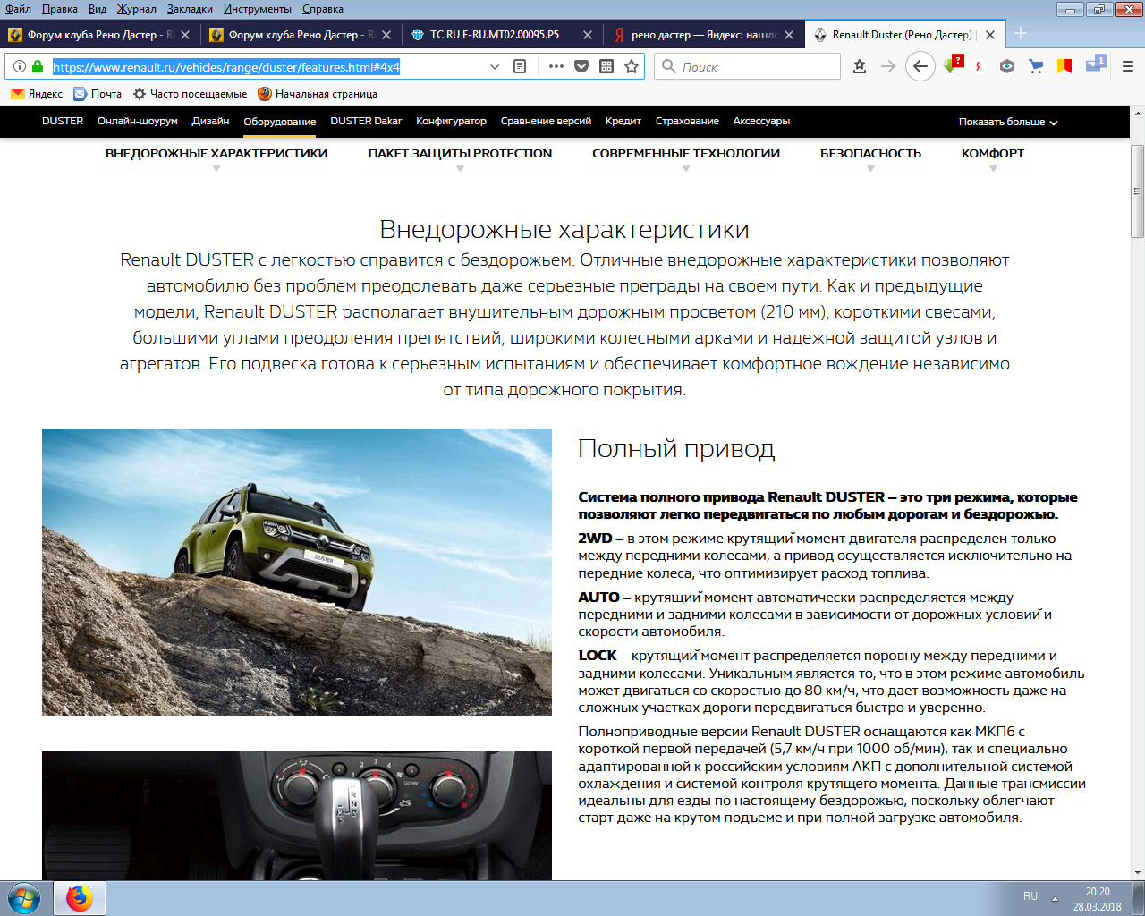Image resolution: width=1145 pixels, height=916 pixels.
Task: Close the Renault Duster (Рено Дастер) tab
Action: [990, 35]
